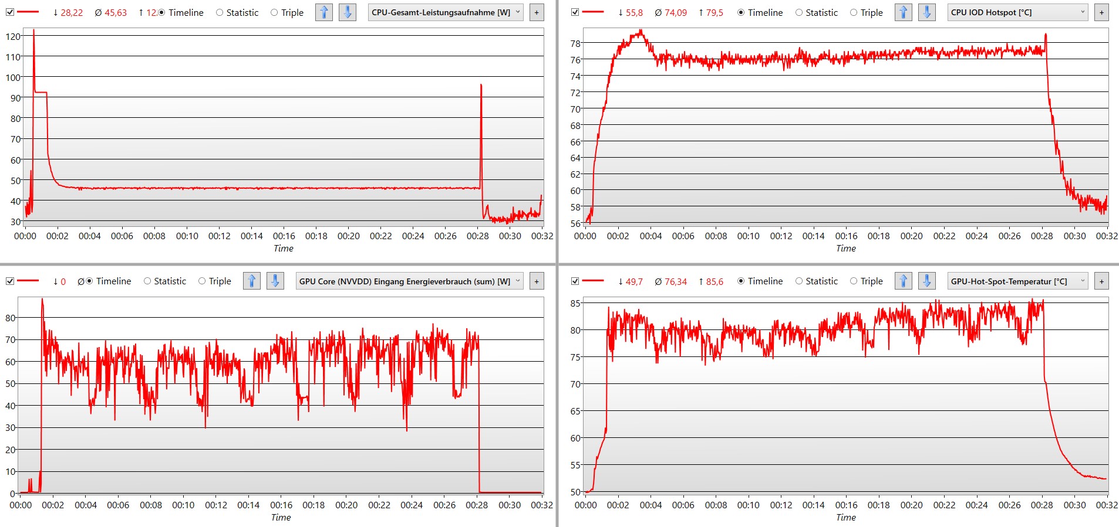Click the red line swatch for CPU-Gesamt-Leistungsaufnahme

[28, 12]
